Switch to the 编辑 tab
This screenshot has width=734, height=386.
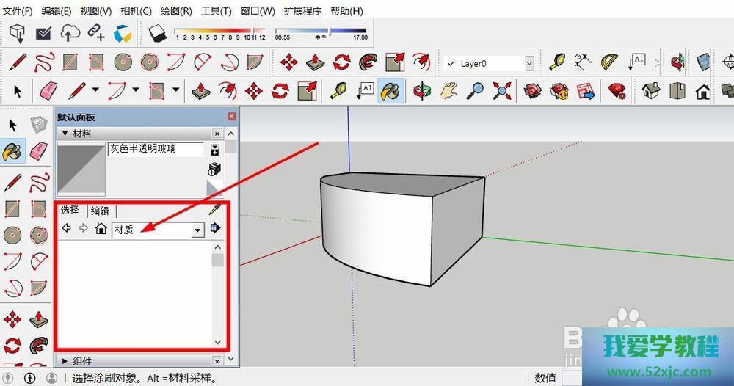(99, 211)
